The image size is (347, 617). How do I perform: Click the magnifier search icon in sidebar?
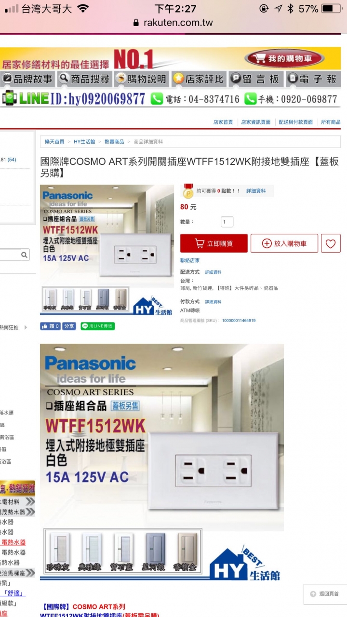click(24, 255)
